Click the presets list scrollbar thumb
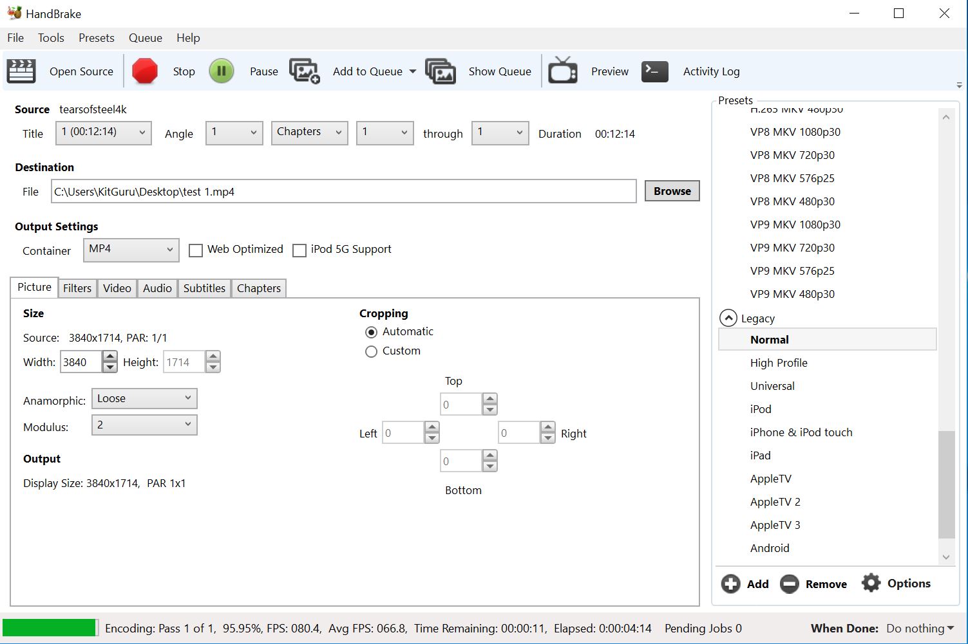968x644 pixels. [946, 484]
